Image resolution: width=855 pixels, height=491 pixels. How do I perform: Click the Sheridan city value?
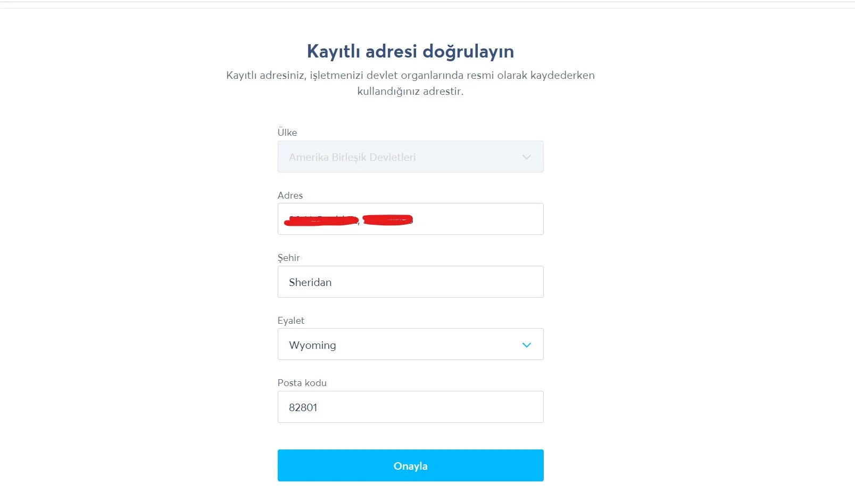point(310,282)
